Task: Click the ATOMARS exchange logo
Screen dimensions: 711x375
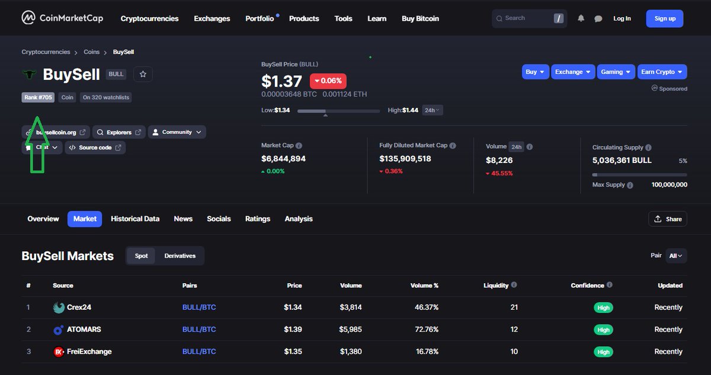Action: tap(59, 330)
